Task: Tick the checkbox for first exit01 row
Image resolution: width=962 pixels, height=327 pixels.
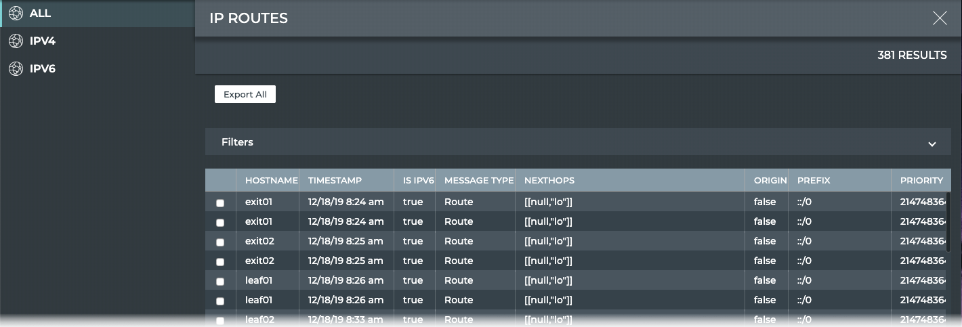Action: pos(220,202)
